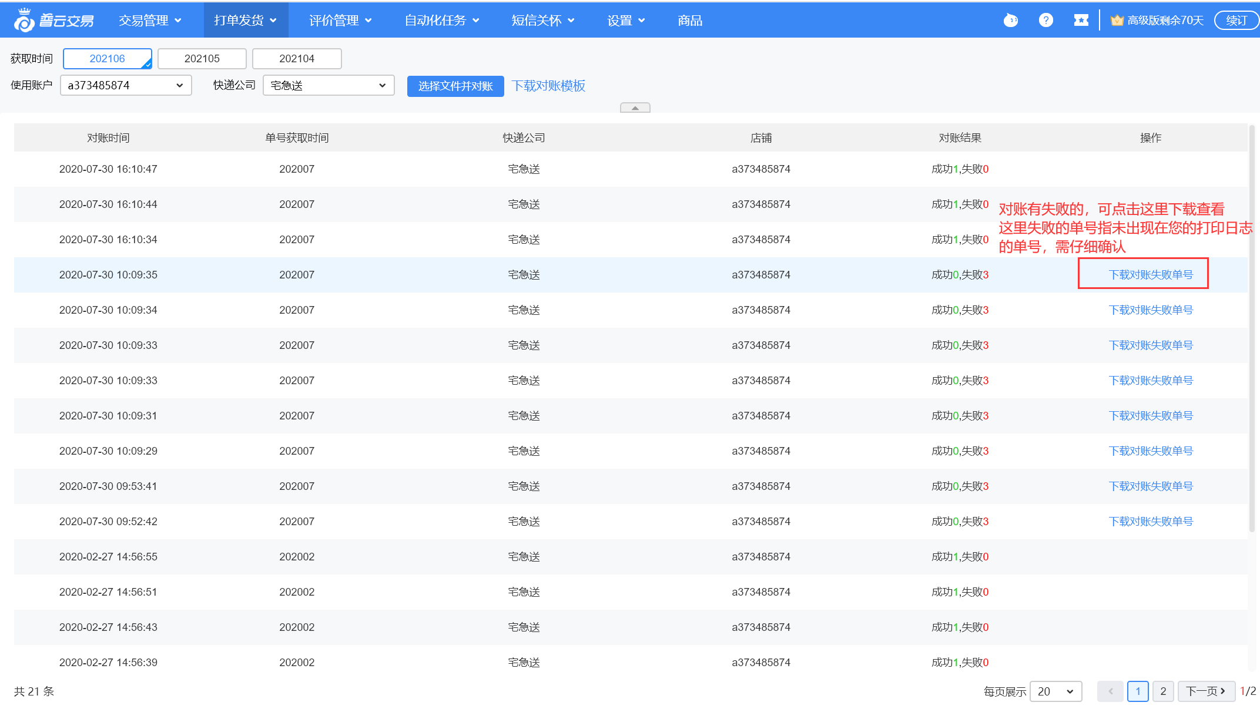The height and width of the screenshot is (719, 1260).
Task: Open the help question mark icon
Action: click(1045, 21)
